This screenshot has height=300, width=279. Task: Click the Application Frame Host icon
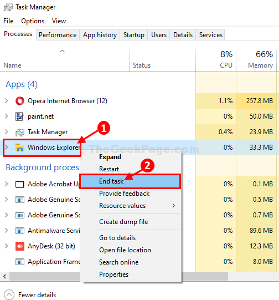[20, 262]
